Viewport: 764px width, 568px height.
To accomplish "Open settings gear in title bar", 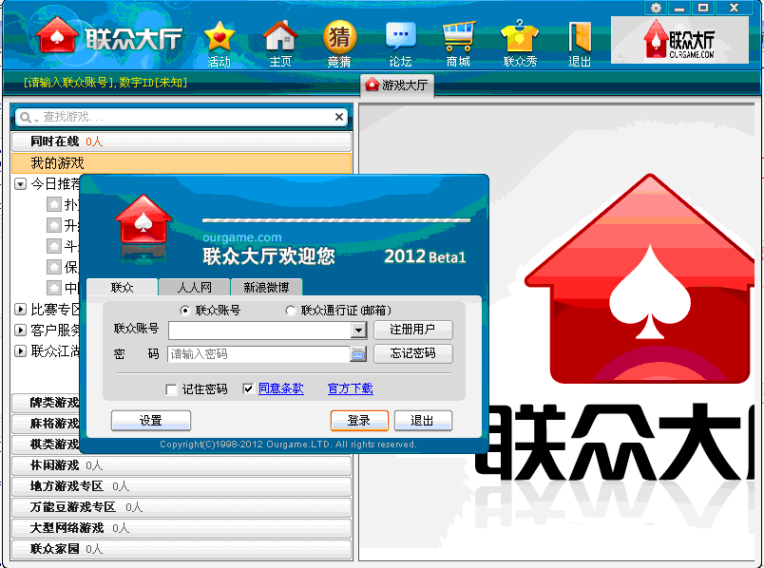I will [x=656, y=8].
